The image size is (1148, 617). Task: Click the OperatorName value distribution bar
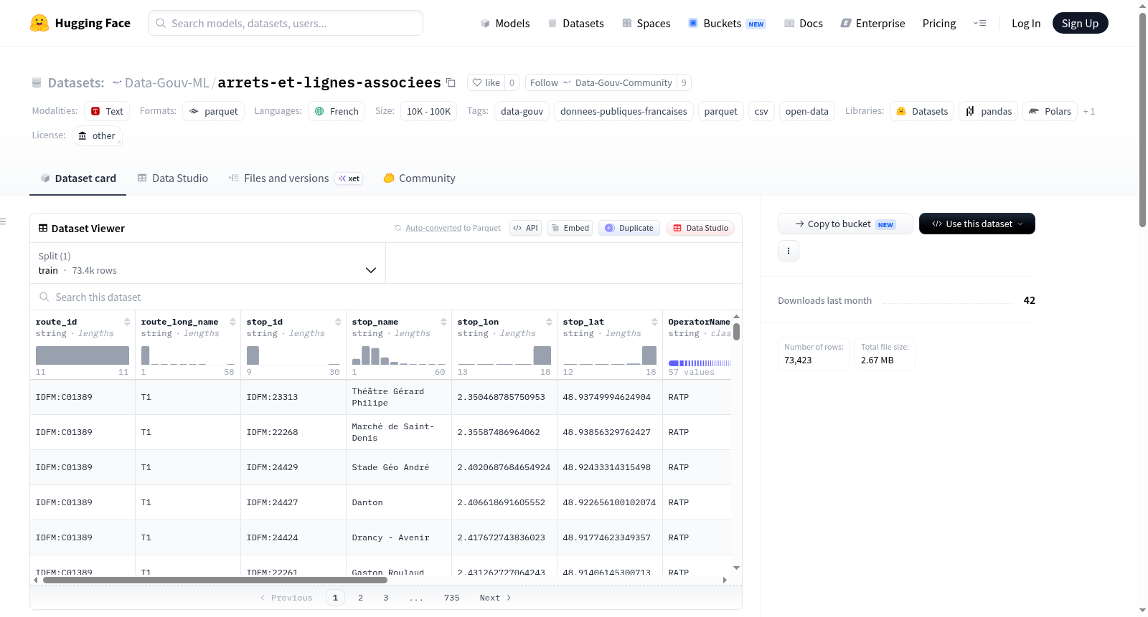700,363
